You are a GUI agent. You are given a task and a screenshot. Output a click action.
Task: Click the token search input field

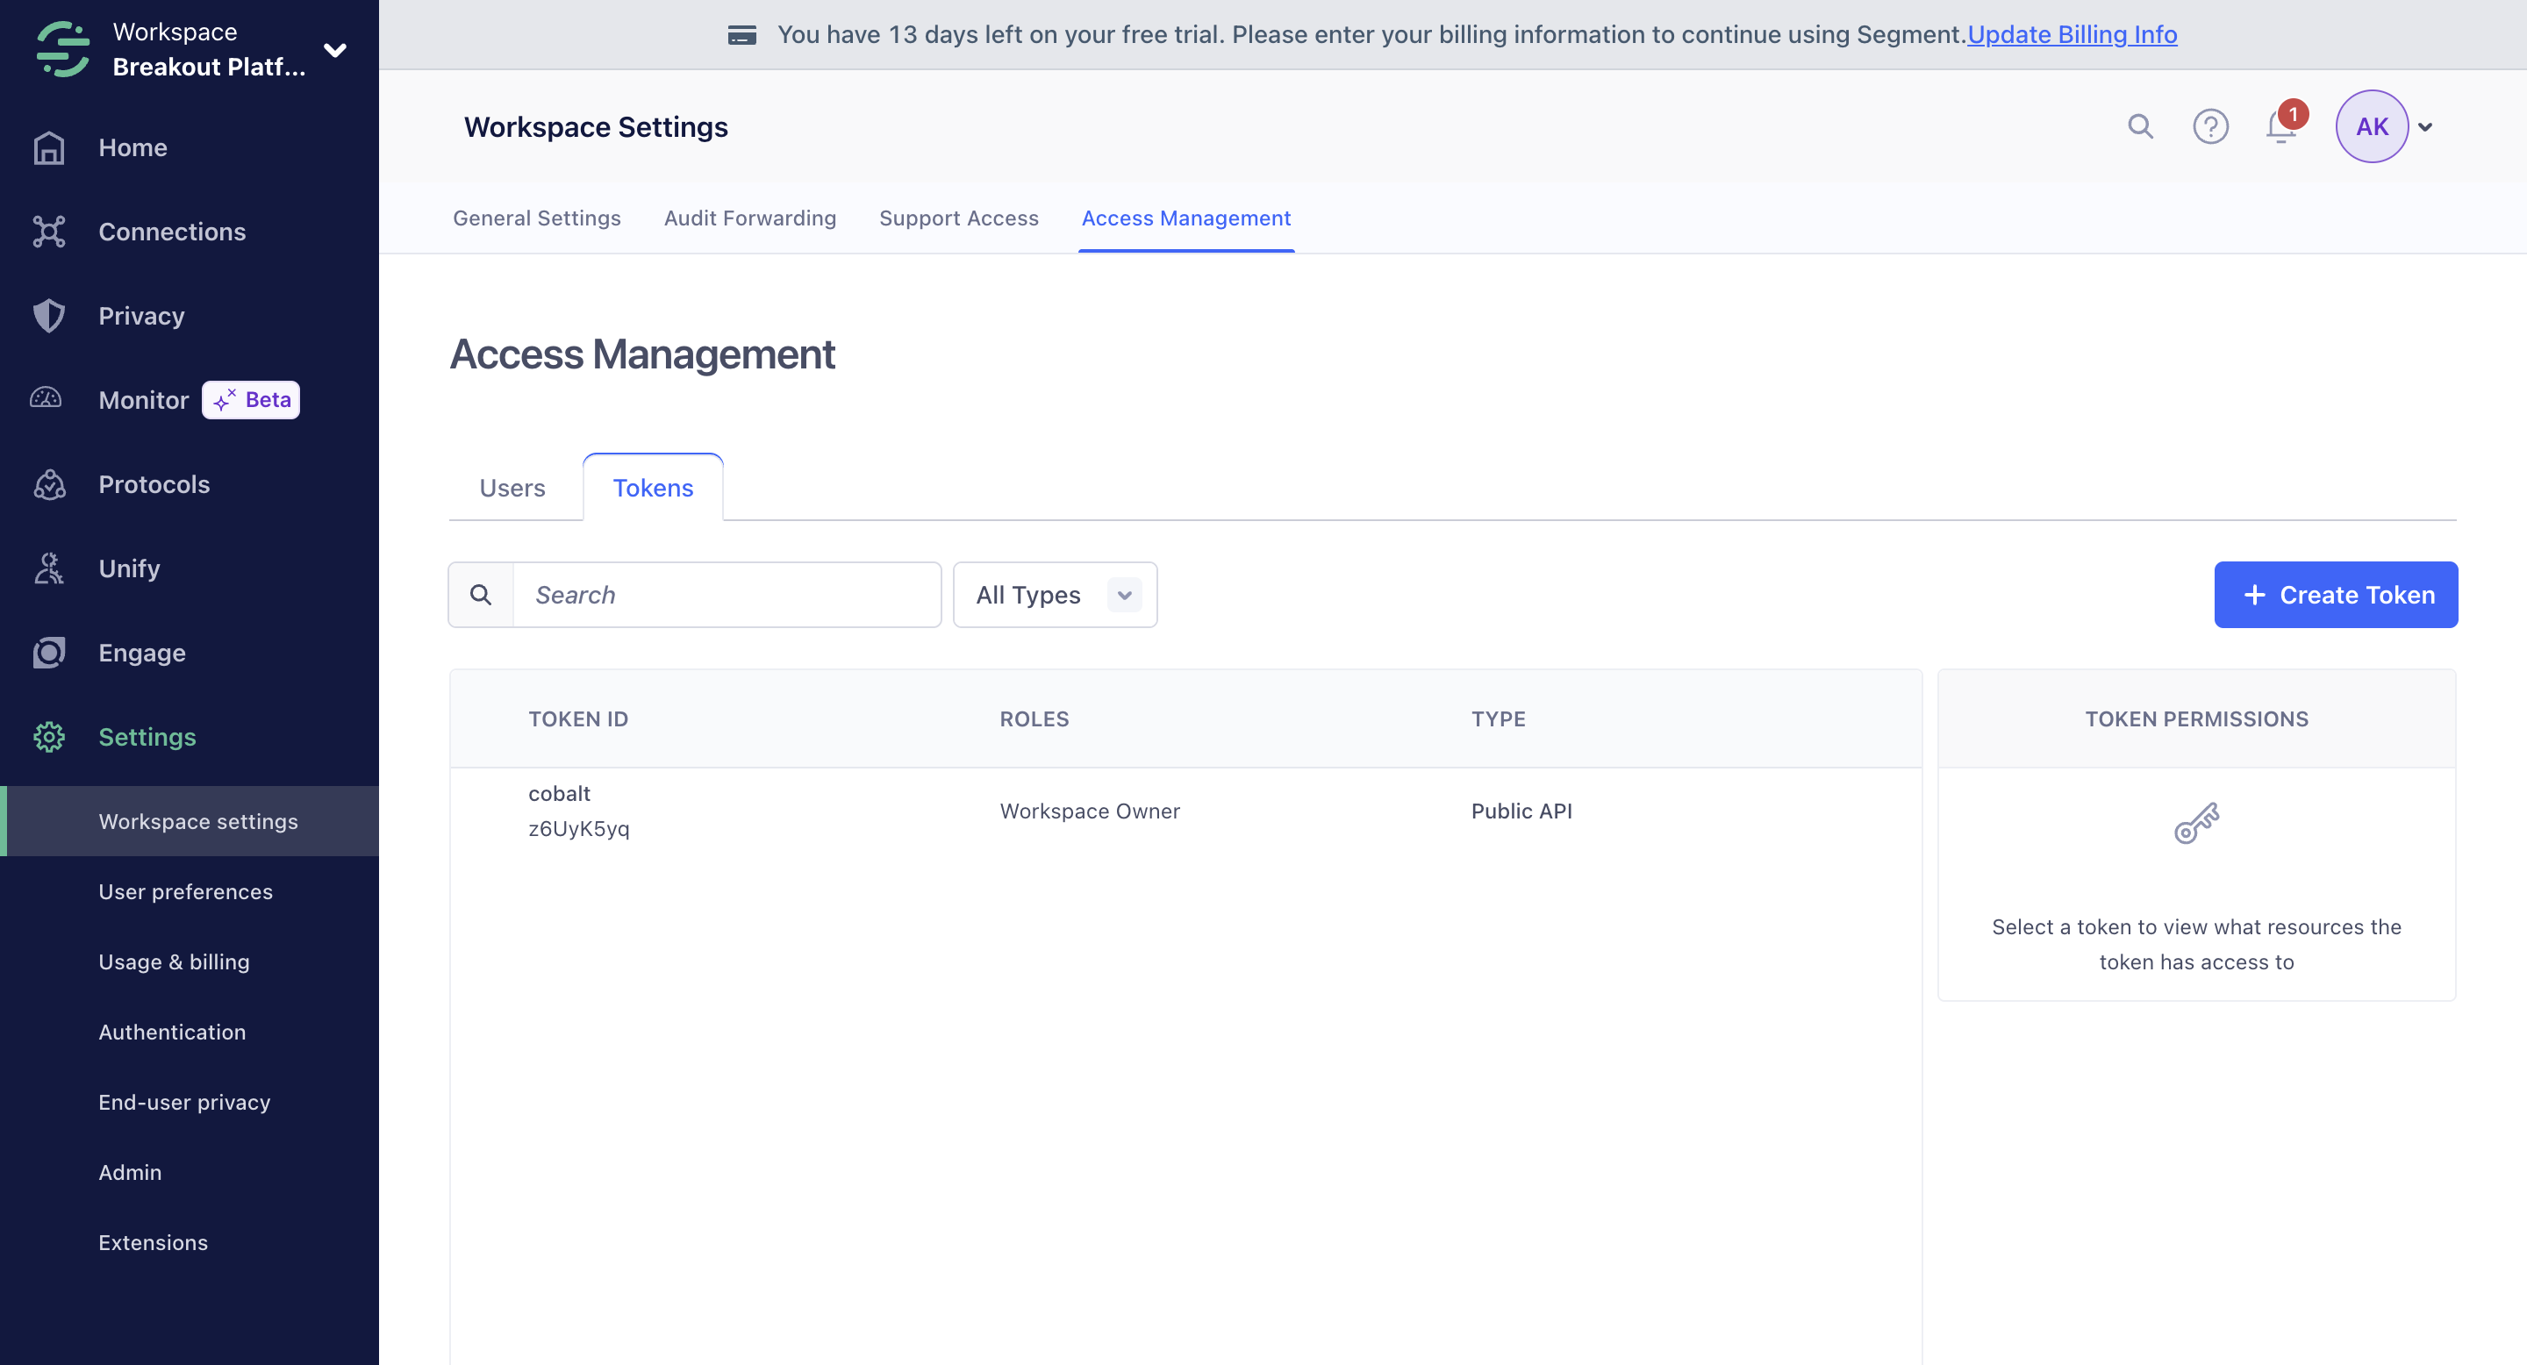point(726,594)
